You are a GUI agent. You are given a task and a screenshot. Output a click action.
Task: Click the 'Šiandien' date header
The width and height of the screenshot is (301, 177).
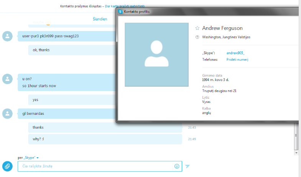point(100,19)
